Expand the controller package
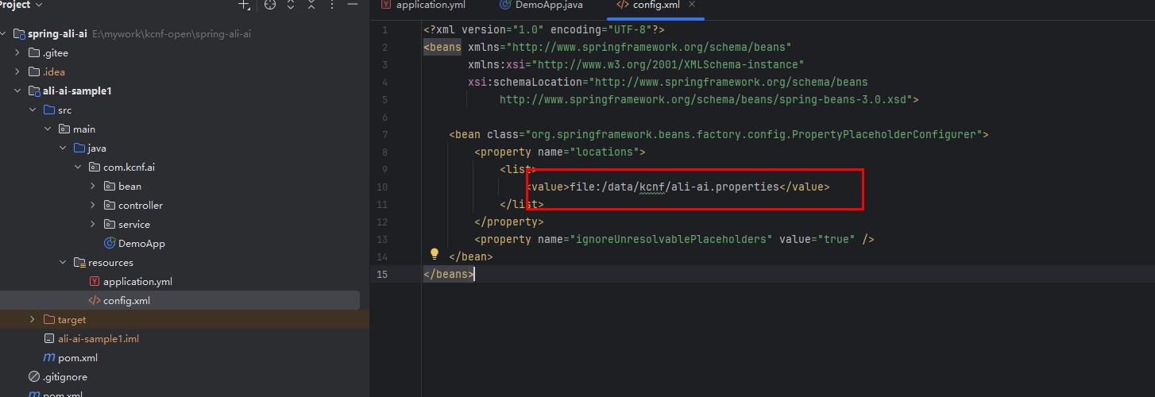The image size is (1155, 397). 93,206
